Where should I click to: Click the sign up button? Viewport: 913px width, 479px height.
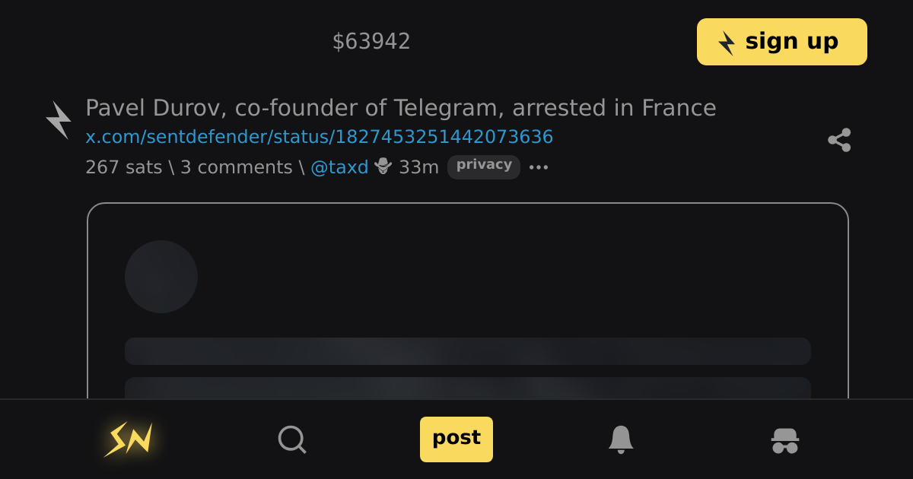(781, 42)
